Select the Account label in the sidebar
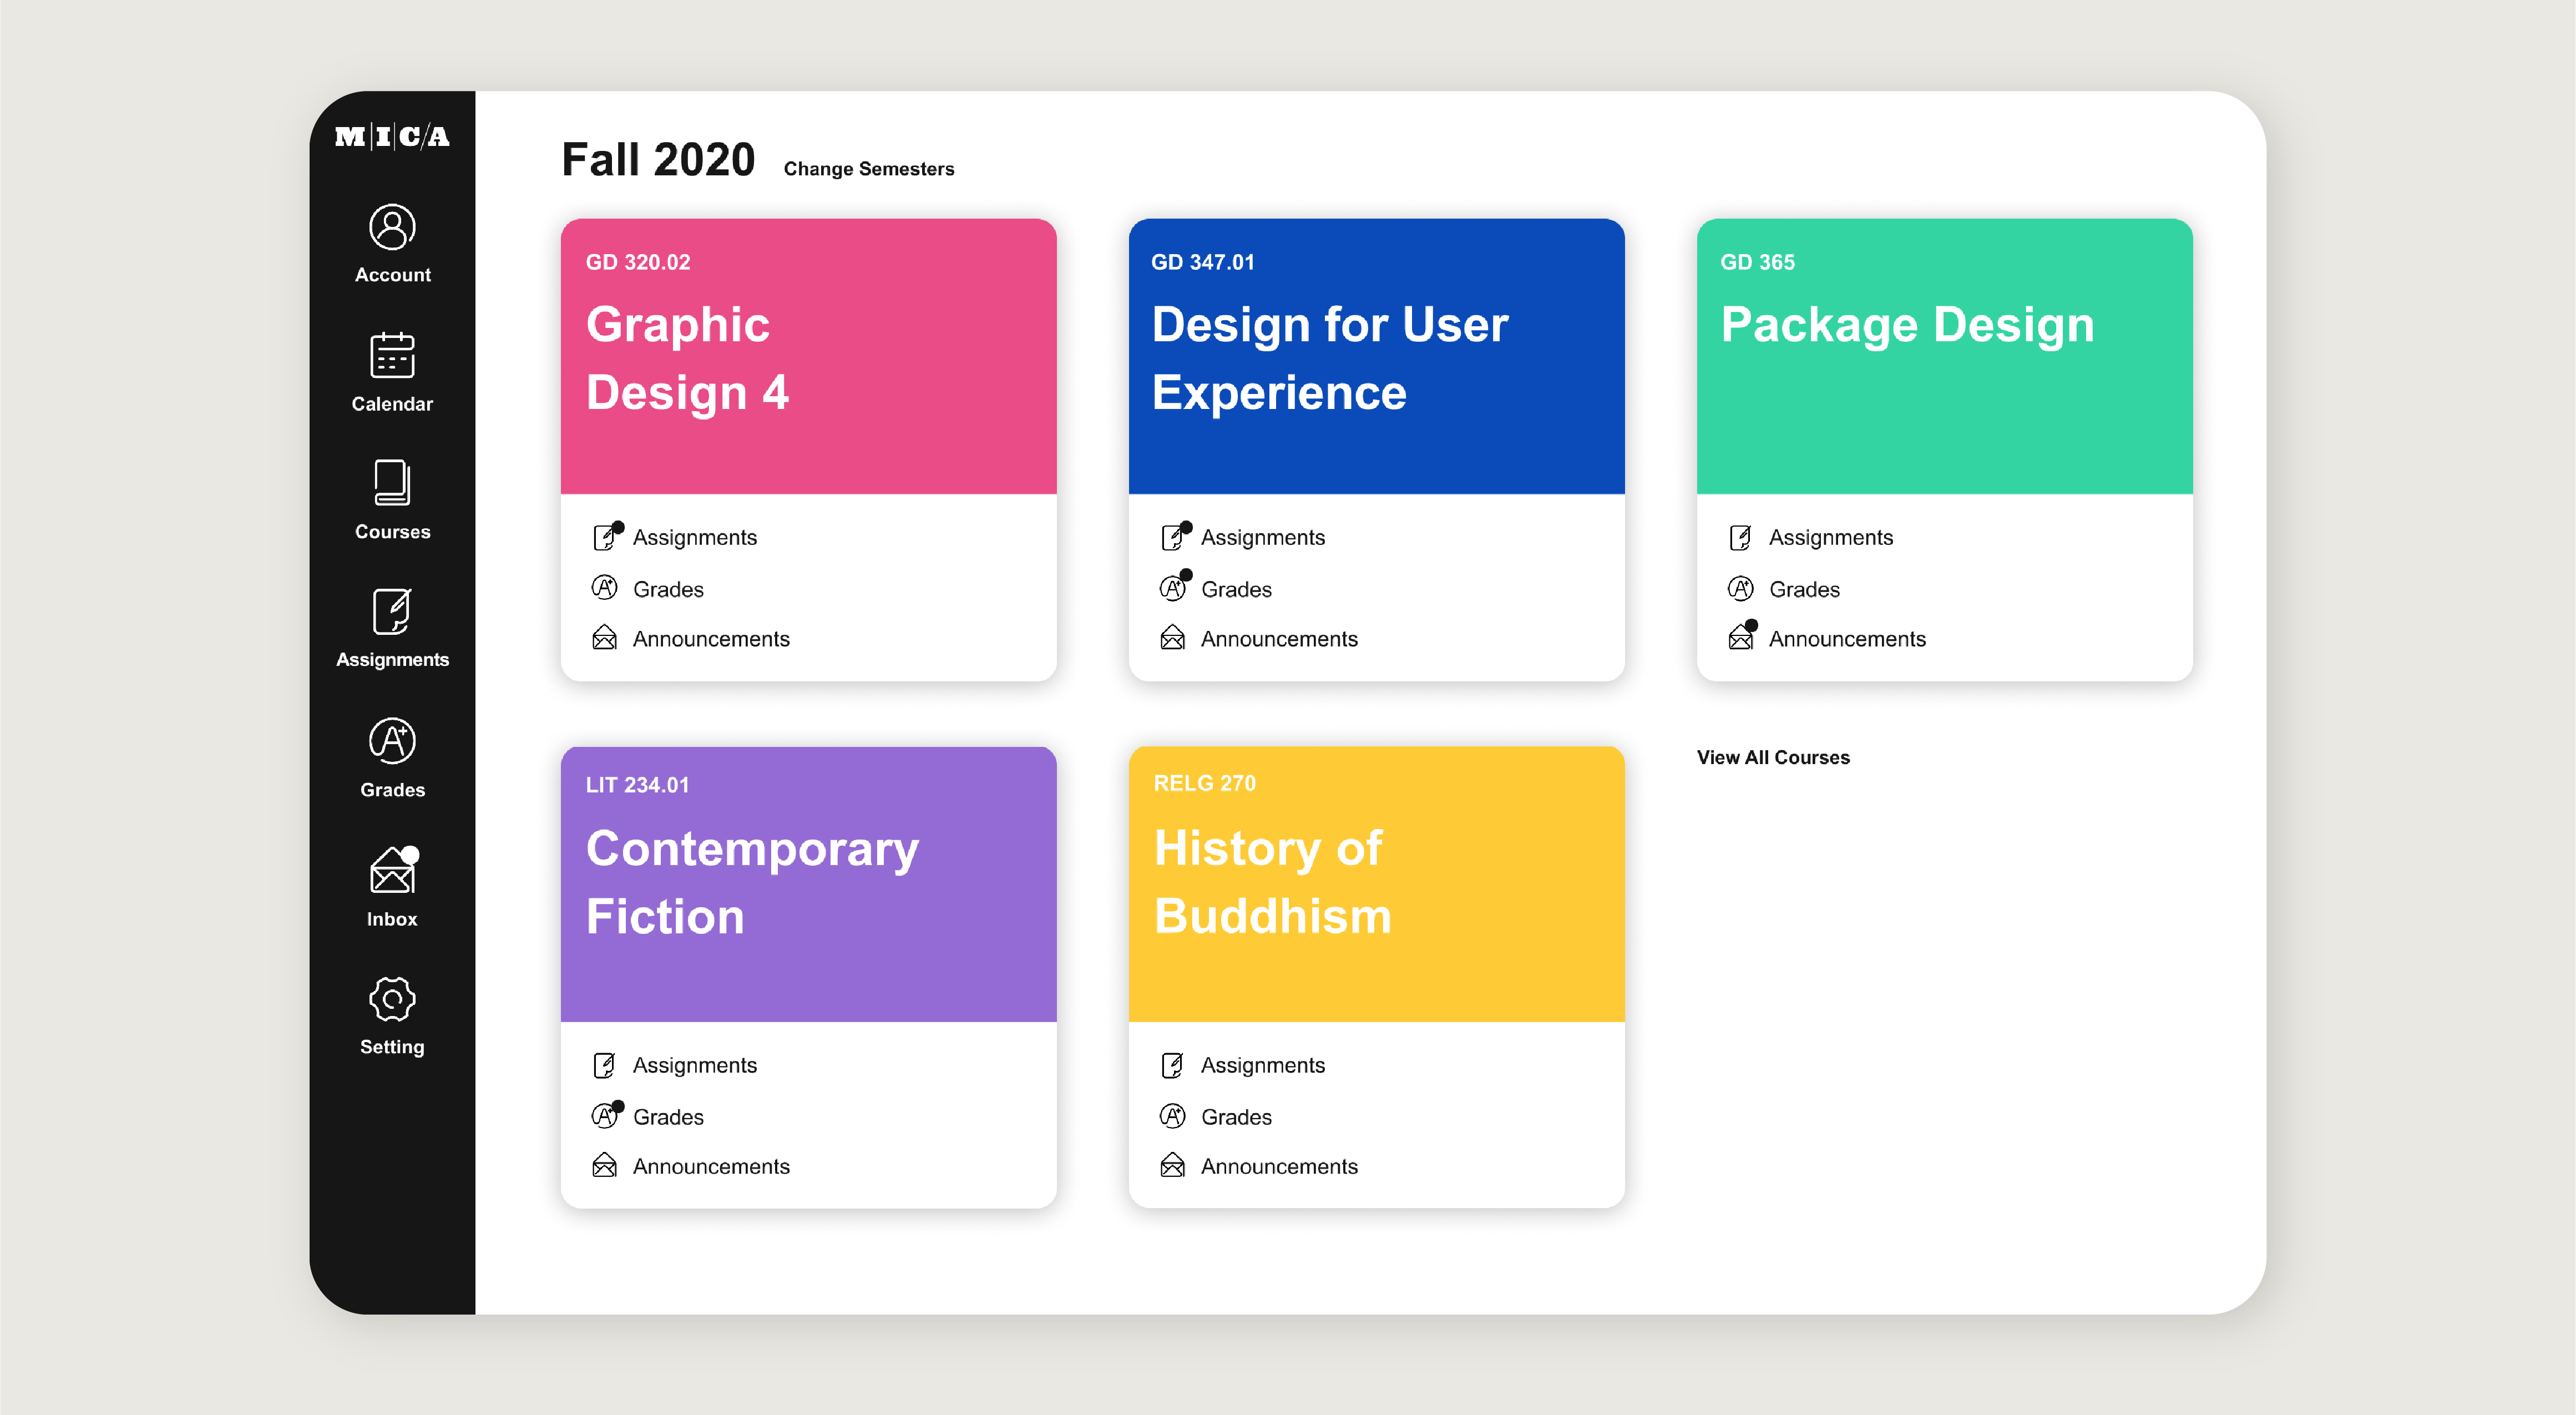The height and width of the screenshot is (1415, 2576). 392,275
